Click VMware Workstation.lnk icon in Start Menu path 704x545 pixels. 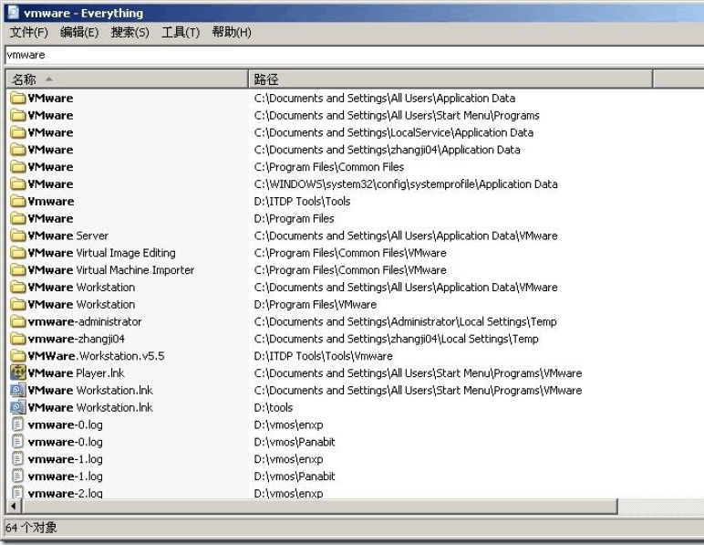18,390
